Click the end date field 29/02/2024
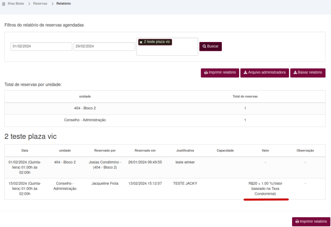The height and width of the screenshot is (227, 331). 104,46
